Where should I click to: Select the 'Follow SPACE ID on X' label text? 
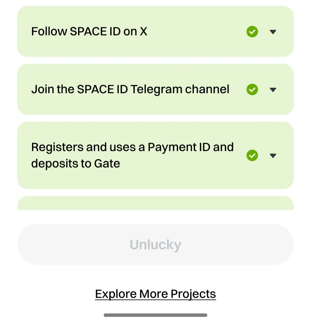89,31
